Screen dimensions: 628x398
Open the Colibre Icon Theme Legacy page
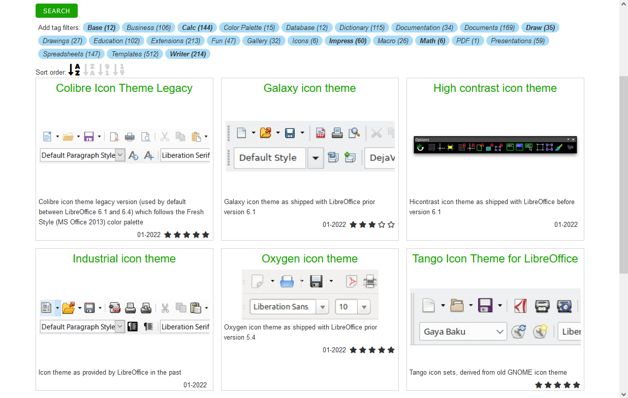click(x=124, y=88)
